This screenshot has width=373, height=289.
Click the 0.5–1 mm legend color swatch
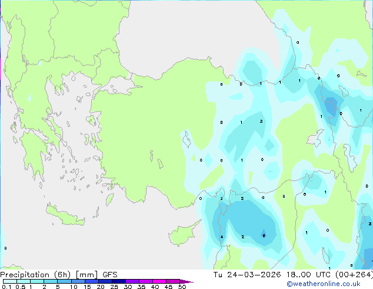point(24,281)
